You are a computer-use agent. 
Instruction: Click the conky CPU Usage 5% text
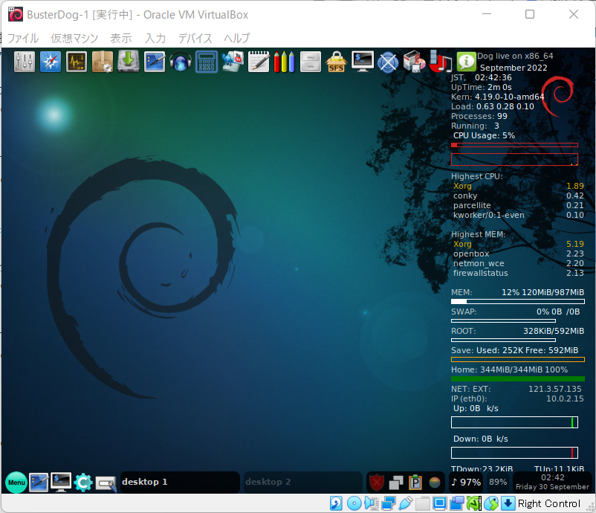[x=484, y=135]
